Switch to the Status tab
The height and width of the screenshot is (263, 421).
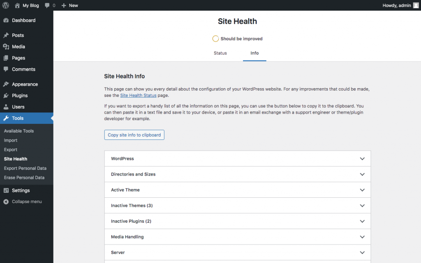pyautogui.click(x=220, y=53)
